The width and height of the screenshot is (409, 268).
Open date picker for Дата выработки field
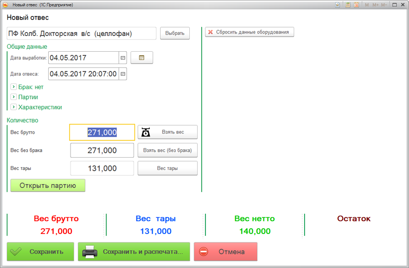(123, 58)
